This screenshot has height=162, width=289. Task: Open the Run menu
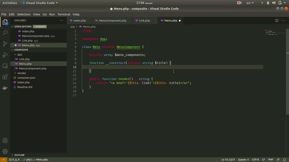coord(52,14)
